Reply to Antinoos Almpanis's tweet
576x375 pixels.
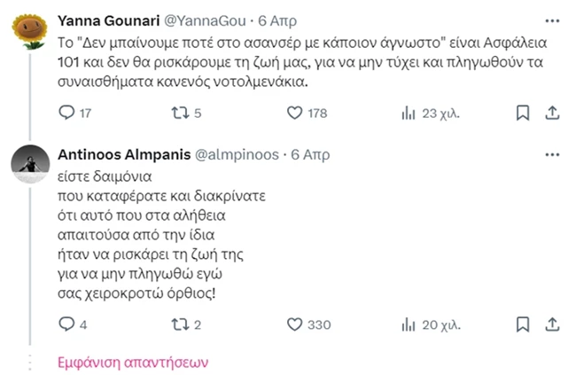point(65,325)
